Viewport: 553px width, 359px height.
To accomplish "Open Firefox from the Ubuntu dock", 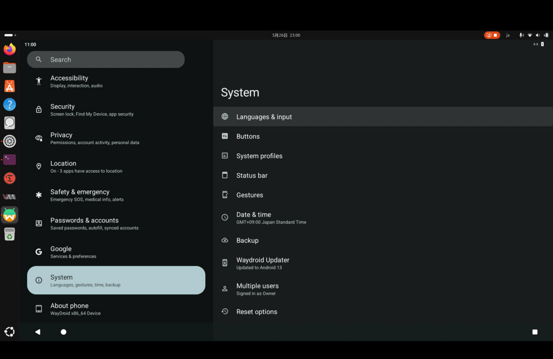I will (x=10, y=49).
